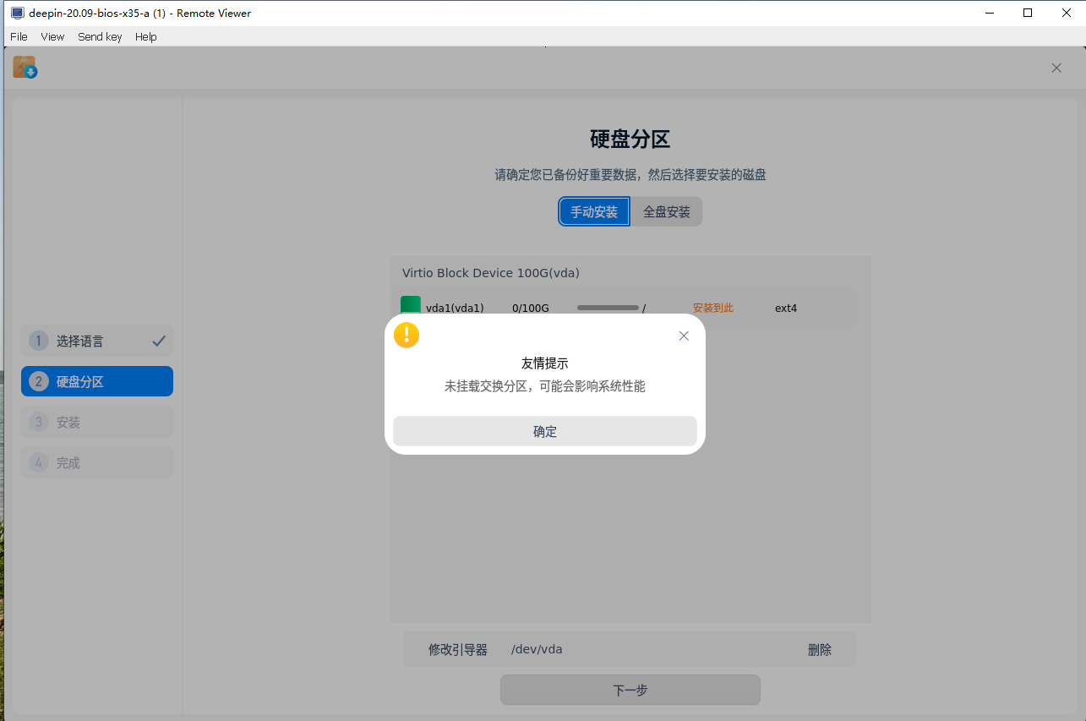Click the 未挂载交换分区 warning message
1086x721 pixels.
[x=545, y=386]
